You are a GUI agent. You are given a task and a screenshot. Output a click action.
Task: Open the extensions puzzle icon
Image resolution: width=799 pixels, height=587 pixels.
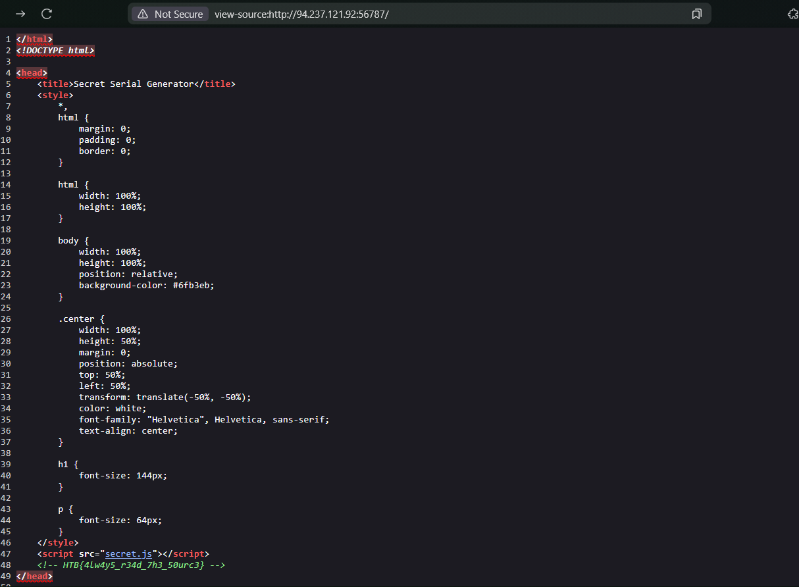point(792,14)
